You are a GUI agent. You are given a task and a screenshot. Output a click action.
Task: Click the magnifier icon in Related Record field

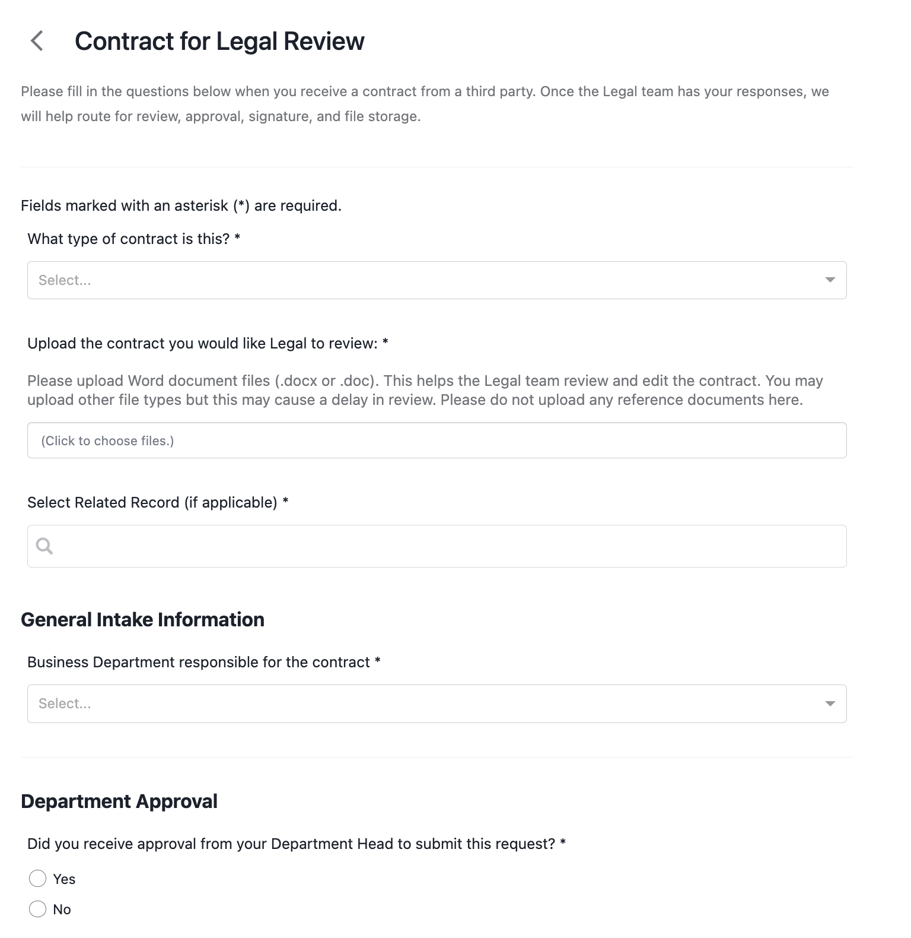click(44, 546)
